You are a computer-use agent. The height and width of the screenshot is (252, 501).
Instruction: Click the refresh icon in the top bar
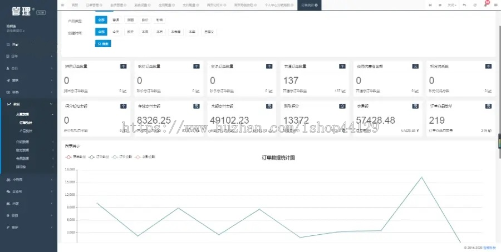coord(475,5)
